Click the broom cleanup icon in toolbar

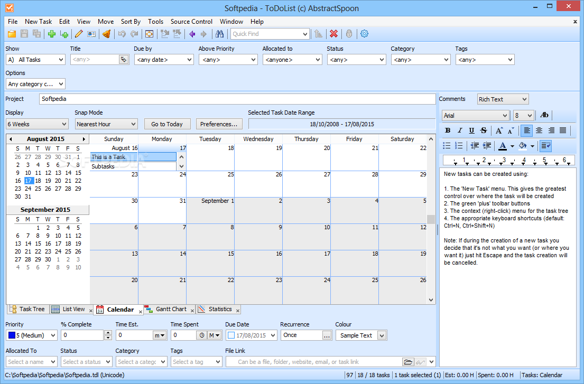pyautogui.click(x=107, y=34)
